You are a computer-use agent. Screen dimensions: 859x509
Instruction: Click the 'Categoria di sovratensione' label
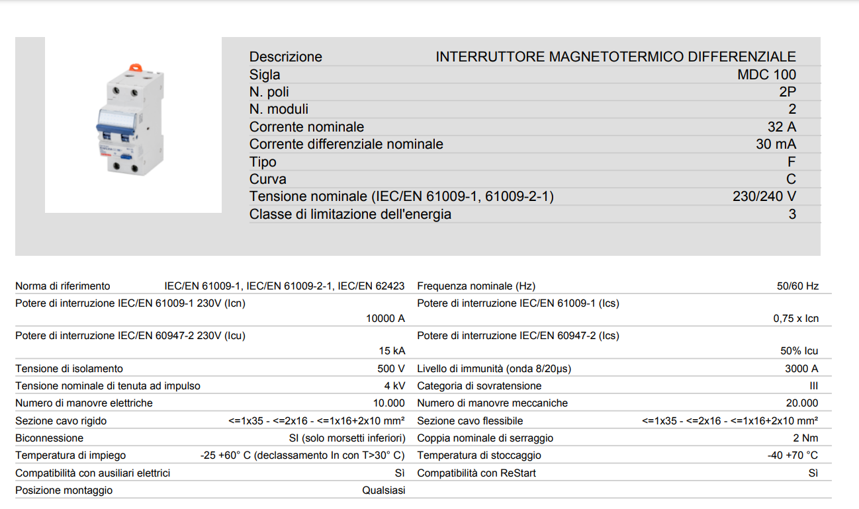[x=479, y=386]
